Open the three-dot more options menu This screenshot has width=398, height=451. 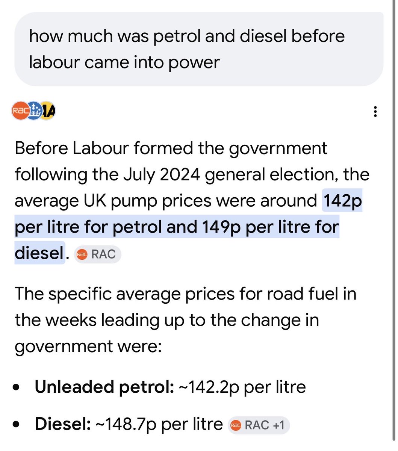[375, 112]
